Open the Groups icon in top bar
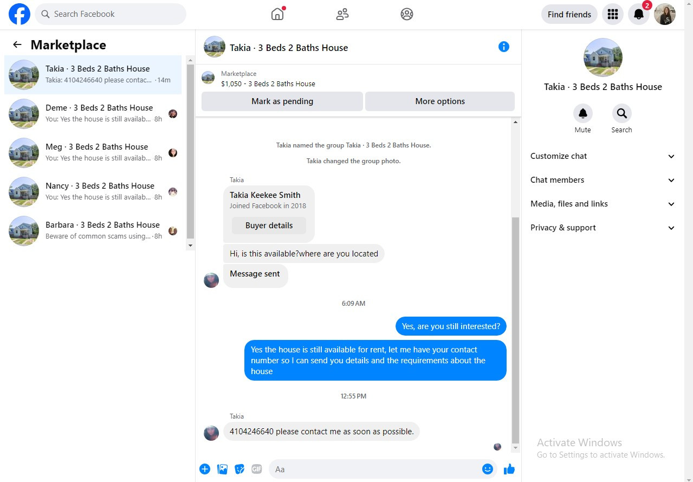Screen dimensions: 693x482 [407, 14]
